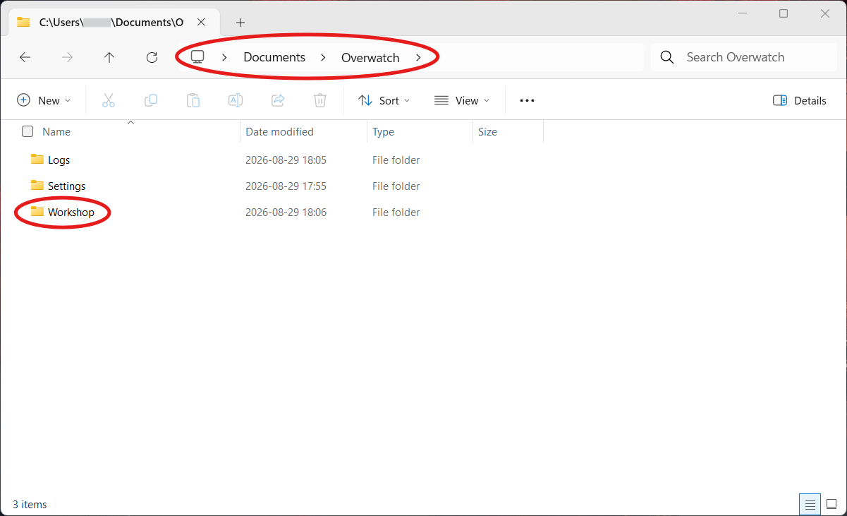The width and height of the screenshot is (847, 516).
Task: Refresh the Overwatch folder view
Action: 152,58
